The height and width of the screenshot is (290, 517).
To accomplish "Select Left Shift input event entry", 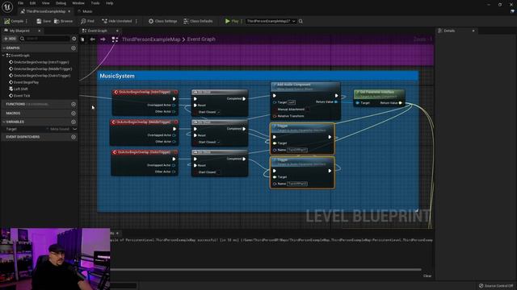I will point(21,89).
